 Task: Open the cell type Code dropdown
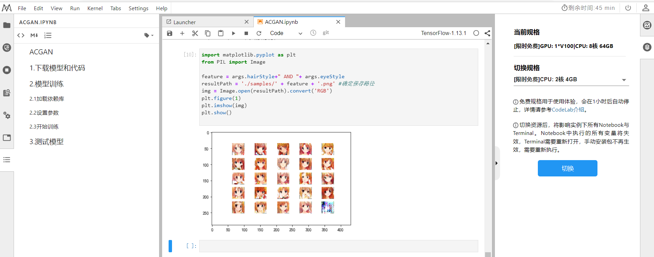tap(286, 33)
